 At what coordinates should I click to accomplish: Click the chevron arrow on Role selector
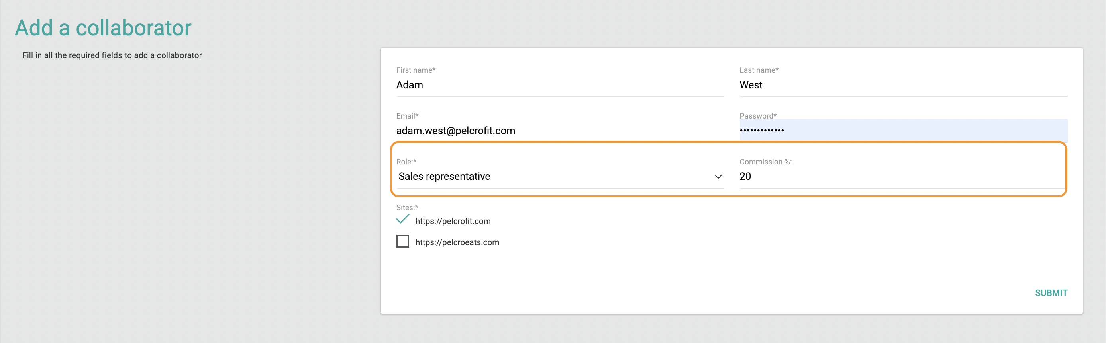tap(718, 177)
